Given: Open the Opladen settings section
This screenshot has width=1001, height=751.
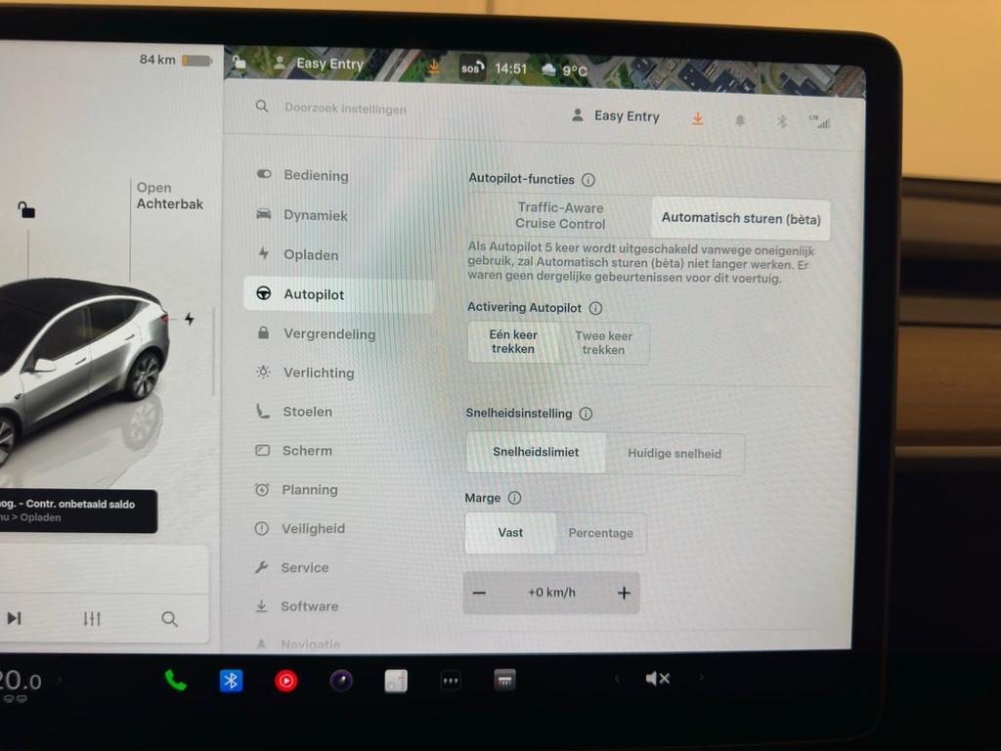Looking at the screenshot, I should (x=311, y=255).
